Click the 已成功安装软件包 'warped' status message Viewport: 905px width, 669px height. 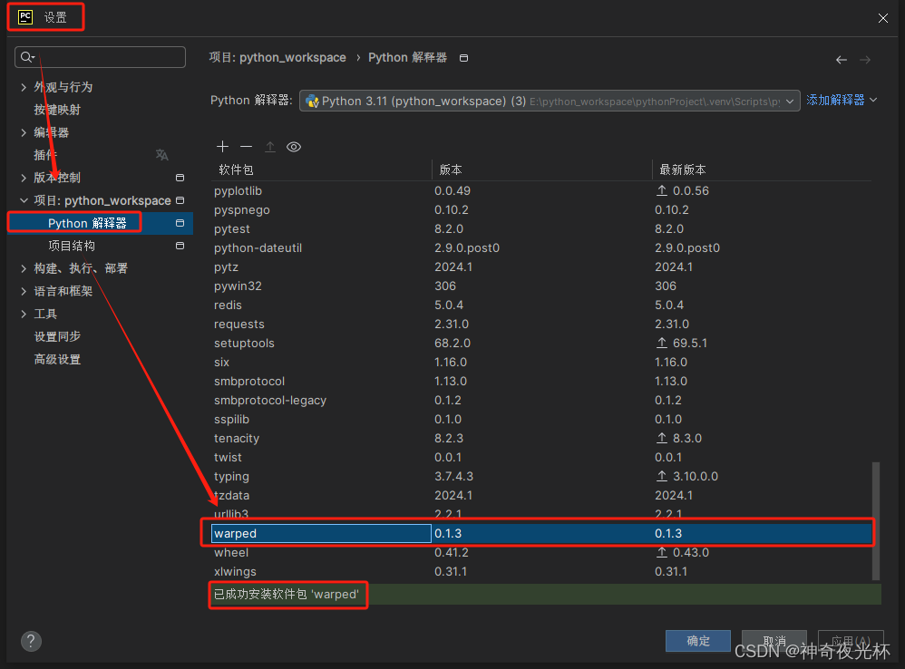click(x=287, y=594)
